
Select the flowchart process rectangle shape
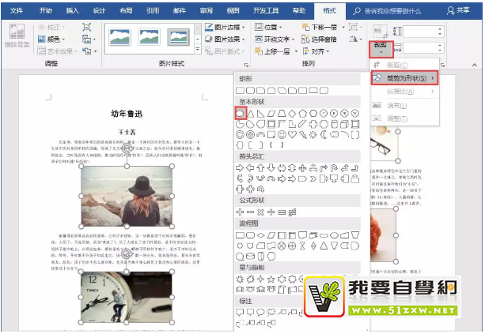coord(241,235)
